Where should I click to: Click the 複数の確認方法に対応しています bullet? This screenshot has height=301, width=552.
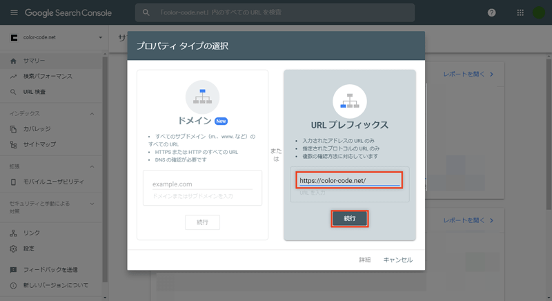[x=340, y=156]
